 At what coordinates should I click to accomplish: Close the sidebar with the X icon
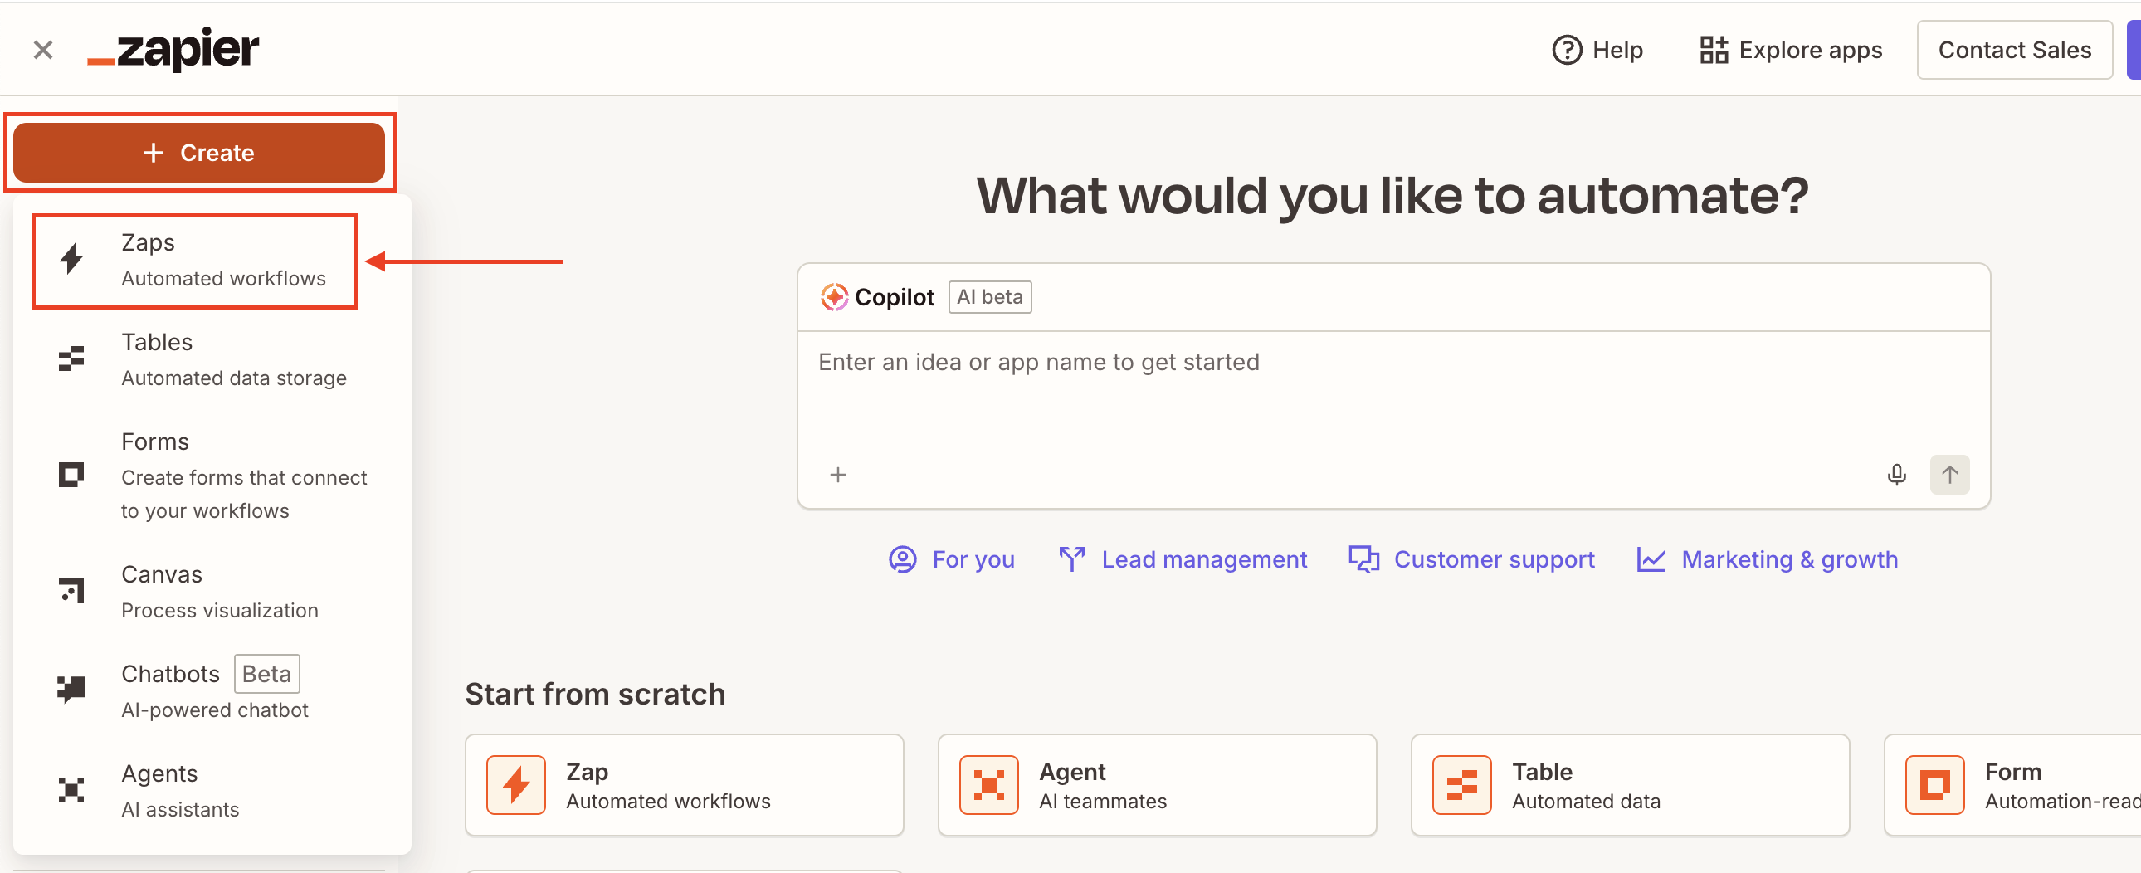[x=43, y=50]
